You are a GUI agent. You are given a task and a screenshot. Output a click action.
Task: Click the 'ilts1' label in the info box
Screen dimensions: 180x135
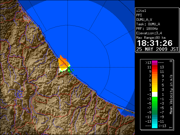click(x=141, y=11)
